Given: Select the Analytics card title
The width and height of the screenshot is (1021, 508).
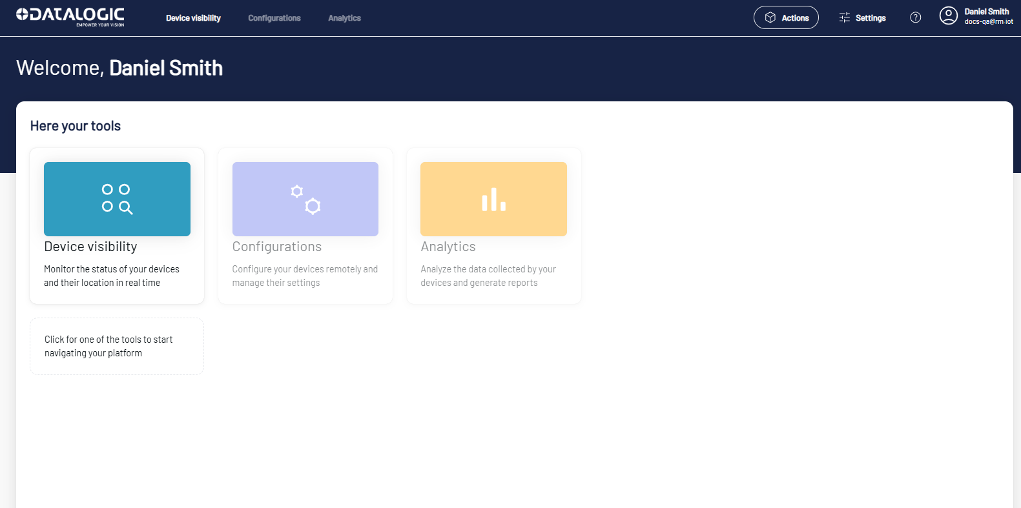Looking at the screenshot, I should point(448,247).
